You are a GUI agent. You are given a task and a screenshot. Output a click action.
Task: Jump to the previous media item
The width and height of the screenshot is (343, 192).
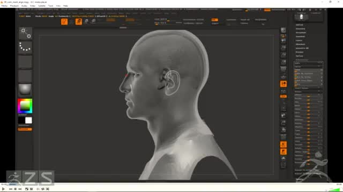(11, 189)
